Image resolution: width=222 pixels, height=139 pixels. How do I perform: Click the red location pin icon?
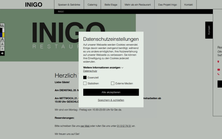(x=218, y=62)
